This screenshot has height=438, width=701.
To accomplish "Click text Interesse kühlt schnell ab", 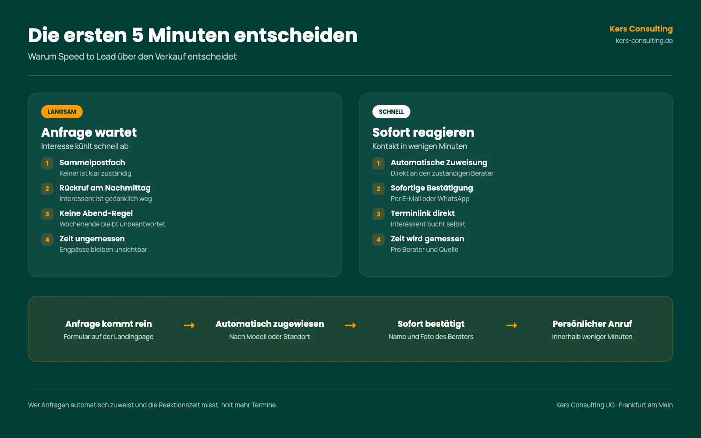I will (85, 146).
